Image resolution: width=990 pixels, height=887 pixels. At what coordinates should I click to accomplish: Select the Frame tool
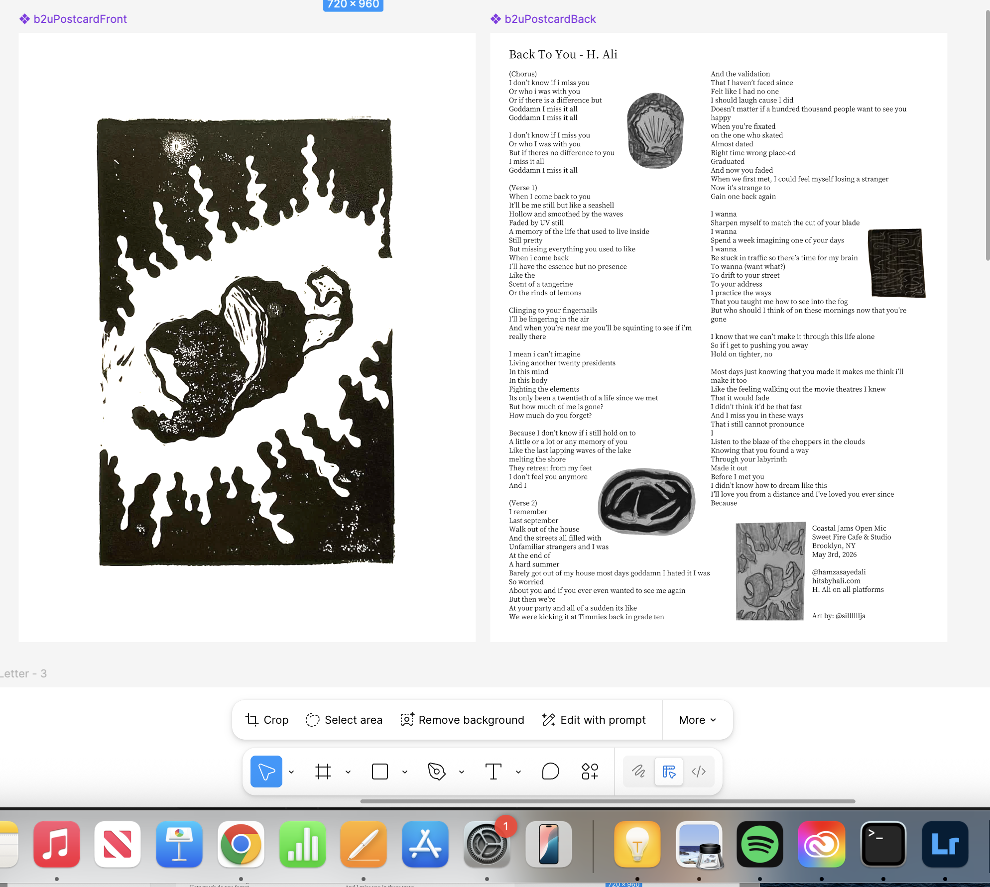(323, 772)
